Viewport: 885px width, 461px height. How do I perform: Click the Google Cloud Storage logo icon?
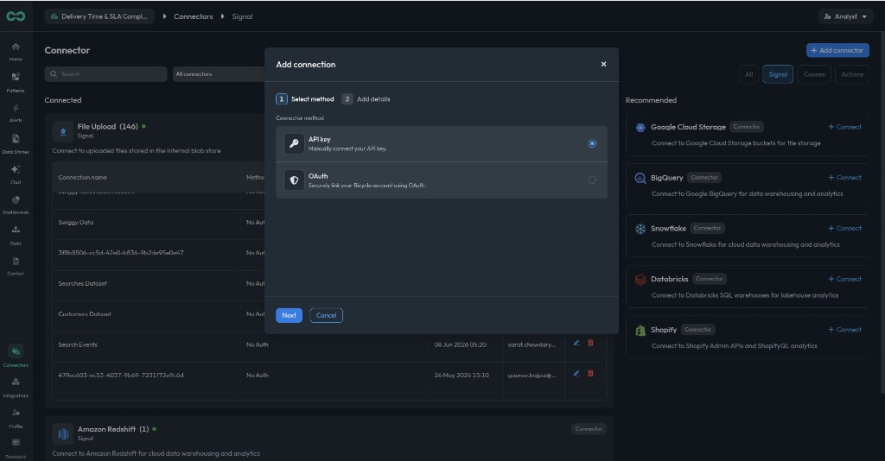(x=640, y=128)
